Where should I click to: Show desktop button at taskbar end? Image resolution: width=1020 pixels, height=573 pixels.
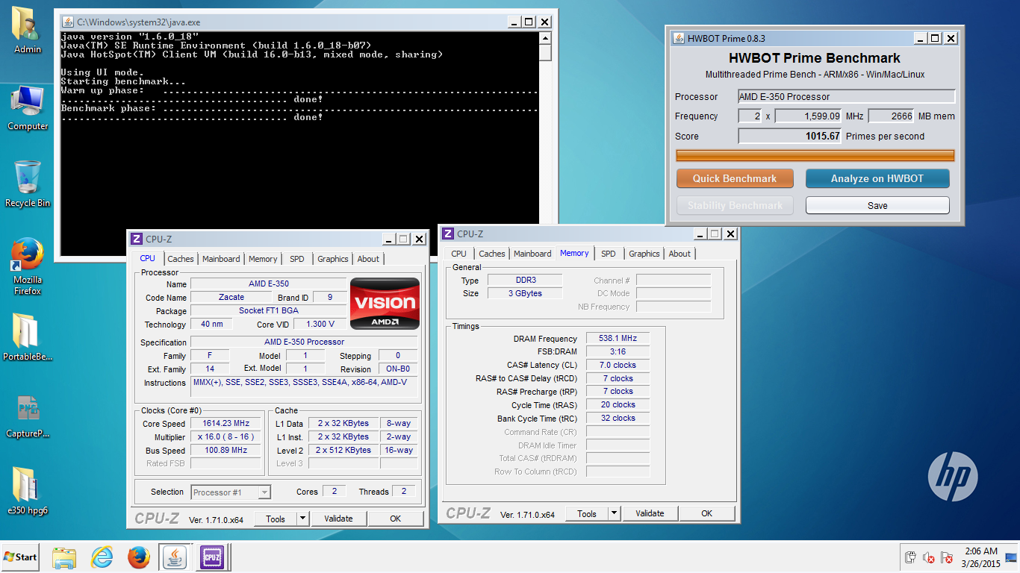pyautogui.click(x=1013, y=557)
